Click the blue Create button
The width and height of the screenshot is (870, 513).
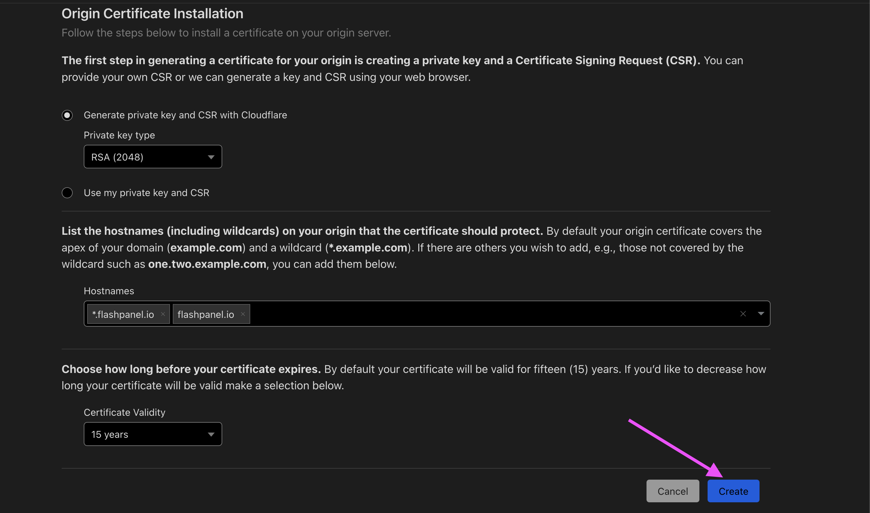[x=733, y=491]
